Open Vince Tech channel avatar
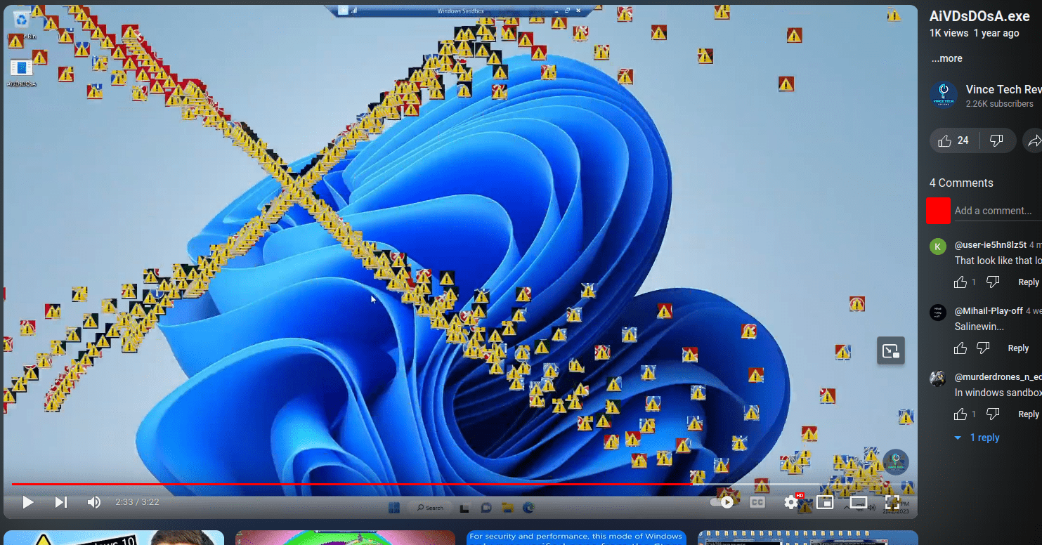1042x545 pixels. pyautogui.click(x=944, y=96)
